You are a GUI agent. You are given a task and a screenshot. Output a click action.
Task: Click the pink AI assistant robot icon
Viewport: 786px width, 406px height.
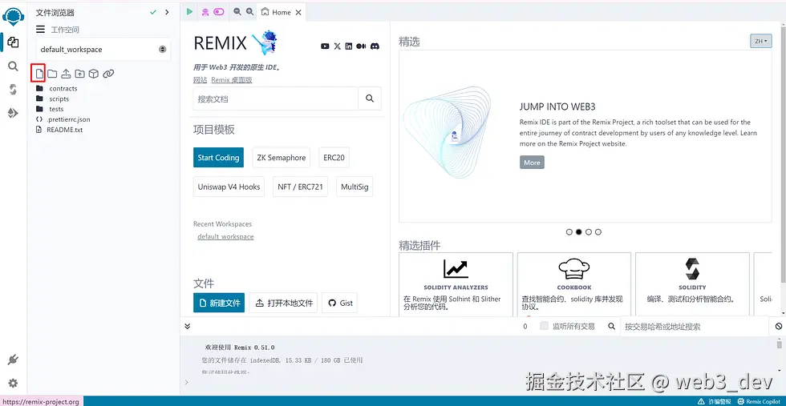205,12
